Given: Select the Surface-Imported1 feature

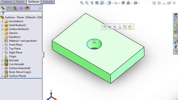Looking at the screenshot, I should pyautogui.click(x=20, y=68).
